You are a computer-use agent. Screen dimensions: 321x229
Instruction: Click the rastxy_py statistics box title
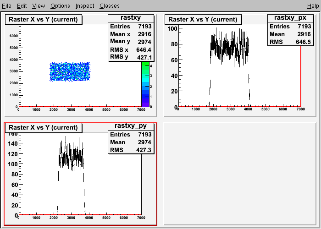click(131, 126)
